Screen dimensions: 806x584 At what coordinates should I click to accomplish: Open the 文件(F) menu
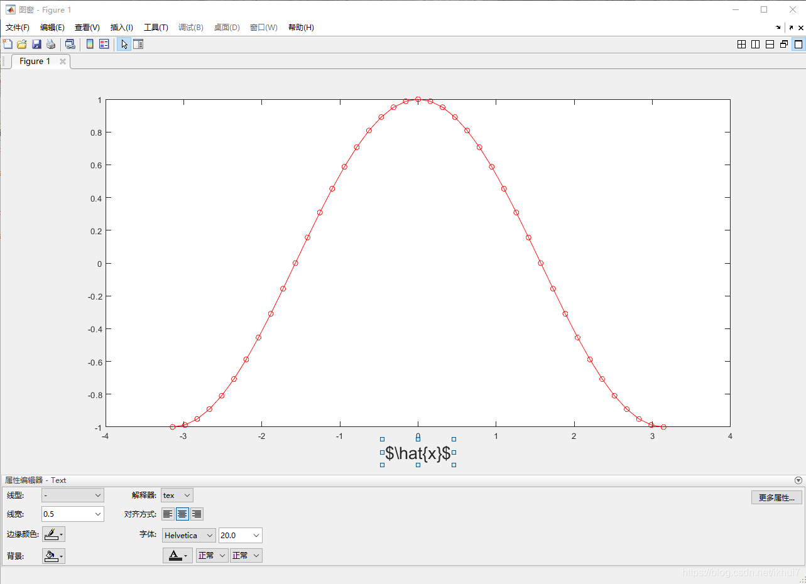[x=18, y=28]
